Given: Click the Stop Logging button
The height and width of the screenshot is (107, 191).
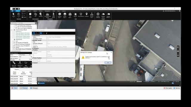Looking at the screenshot, I should coord(168,88).
